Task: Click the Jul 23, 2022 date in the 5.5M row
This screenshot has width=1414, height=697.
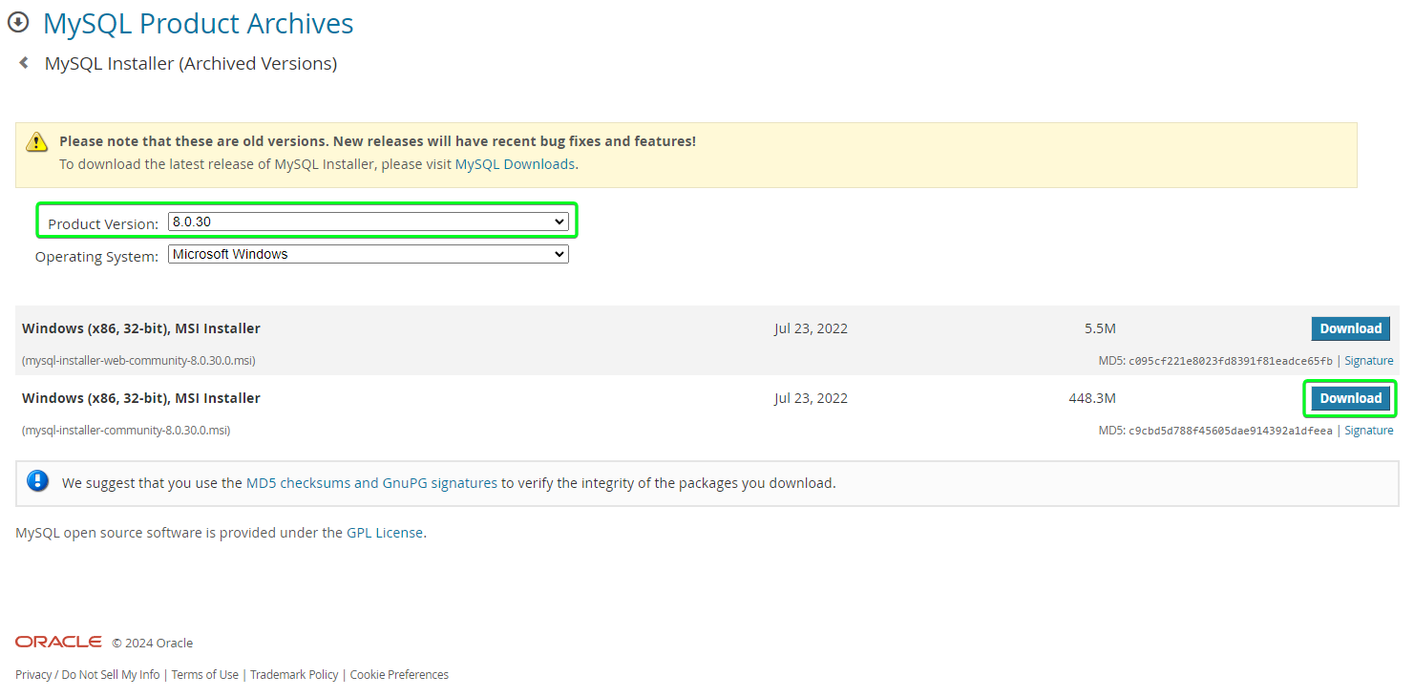Action: pyautogui.click(x=811, y=328)
